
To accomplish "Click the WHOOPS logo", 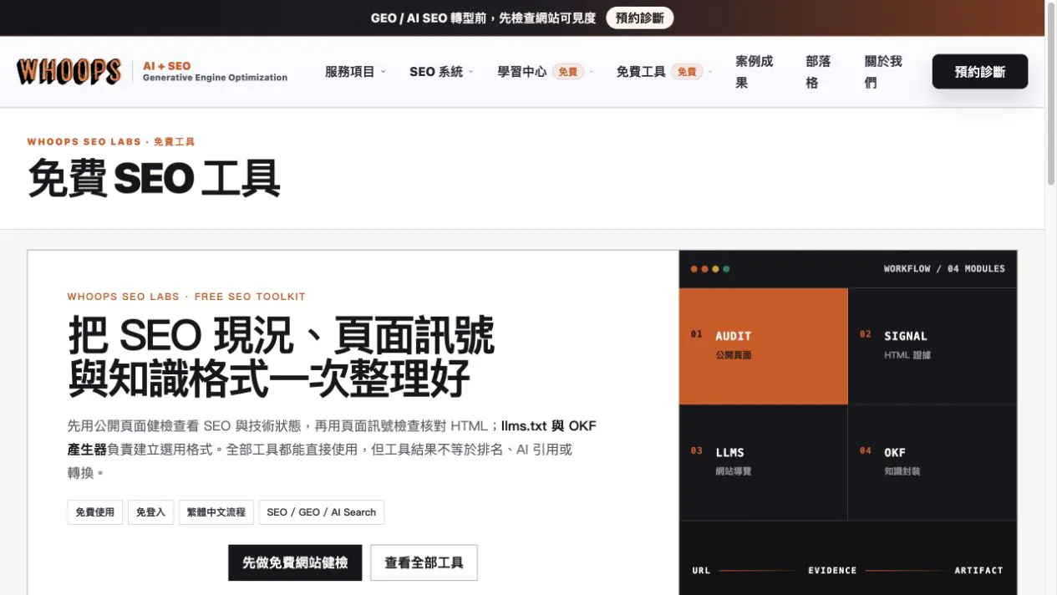I will pos(69,72).
